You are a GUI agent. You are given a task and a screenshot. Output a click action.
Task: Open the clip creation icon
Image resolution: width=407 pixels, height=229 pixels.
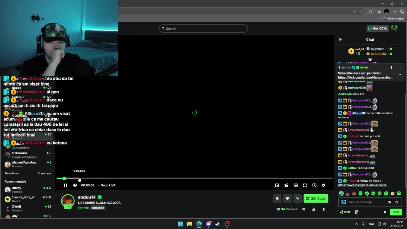(x=286, y=185)
